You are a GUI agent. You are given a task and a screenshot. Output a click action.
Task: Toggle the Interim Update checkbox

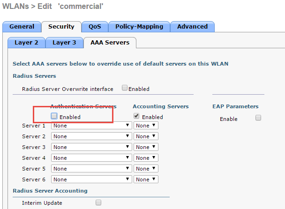point(98,202)
